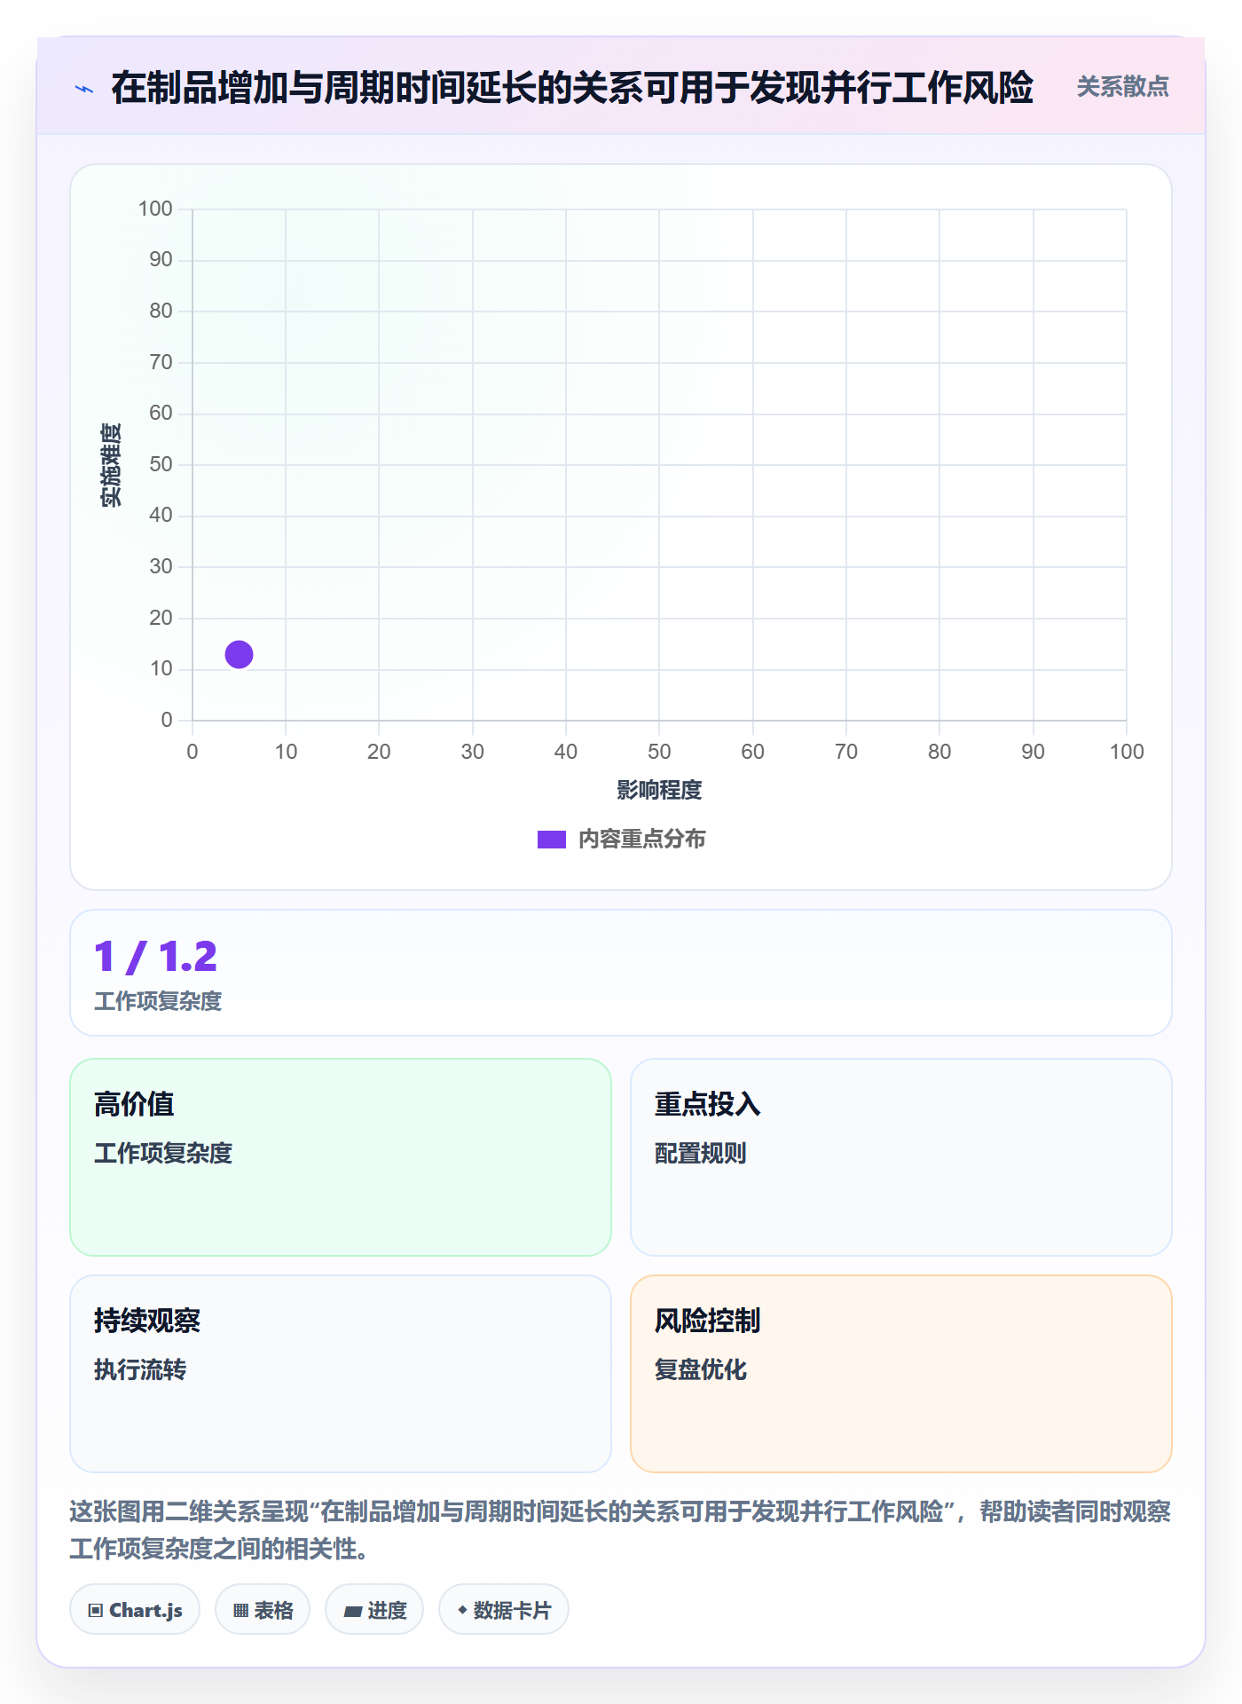Click the Chart.js tag chip

135,1609
